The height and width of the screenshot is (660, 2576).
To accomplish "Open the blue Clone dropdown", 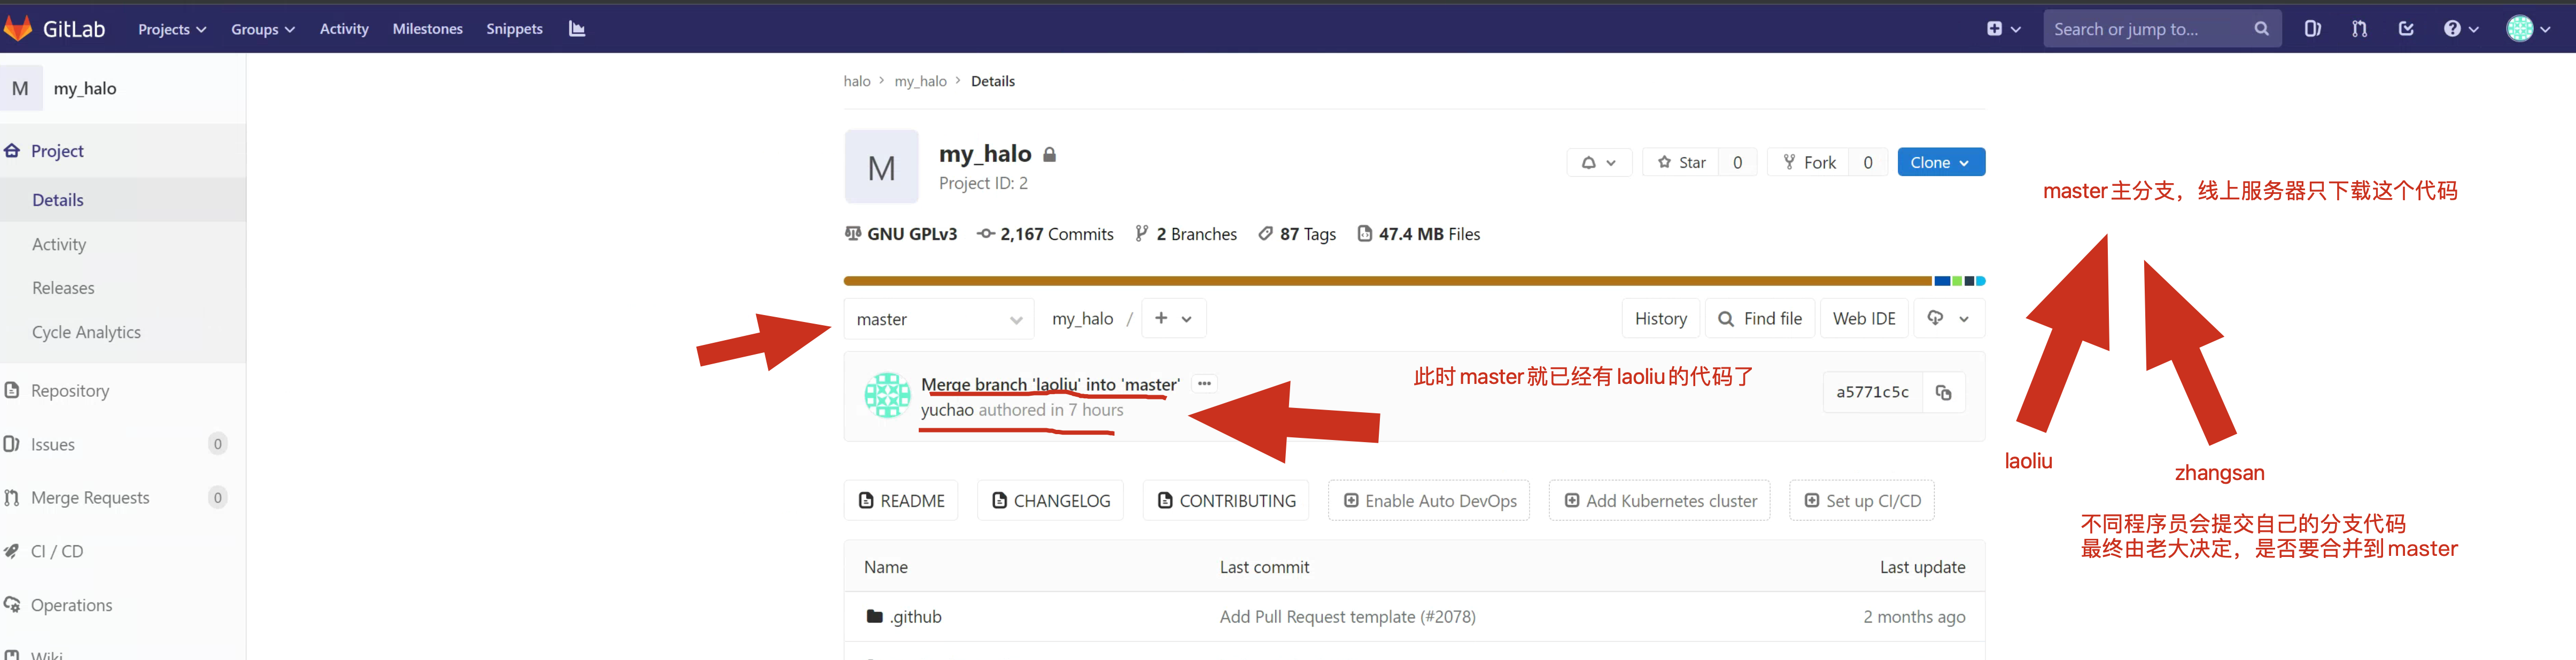I will click(1940, 163).
